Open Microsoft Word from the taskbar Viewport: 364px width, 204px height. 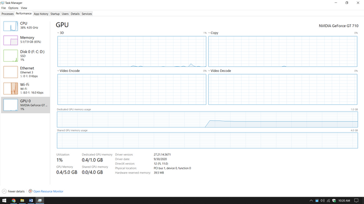31,201
